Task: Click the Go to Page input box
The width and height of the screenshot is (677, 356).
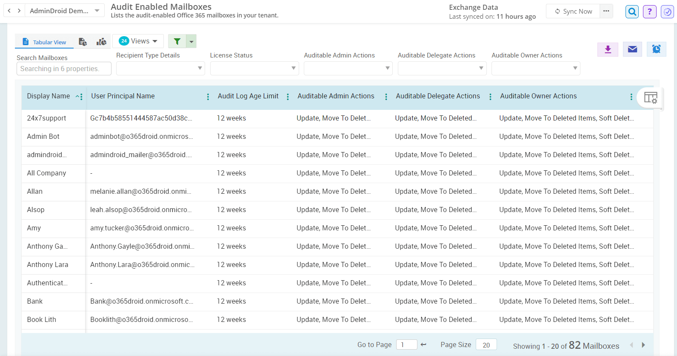Action: tap(406, 345)
